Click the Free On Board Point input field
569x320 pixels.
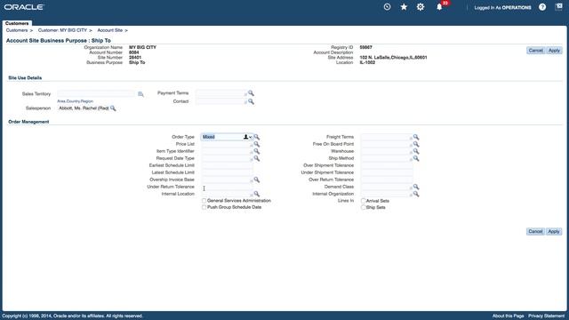pyautogui.click(x=387, y=144)
